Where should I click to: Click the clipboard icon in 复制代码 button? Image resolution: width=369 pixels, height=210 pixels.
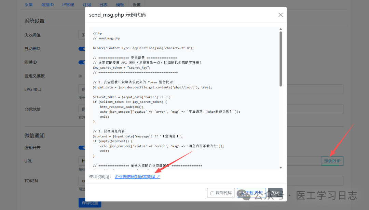pyautogui.click(x=212, y=193)
